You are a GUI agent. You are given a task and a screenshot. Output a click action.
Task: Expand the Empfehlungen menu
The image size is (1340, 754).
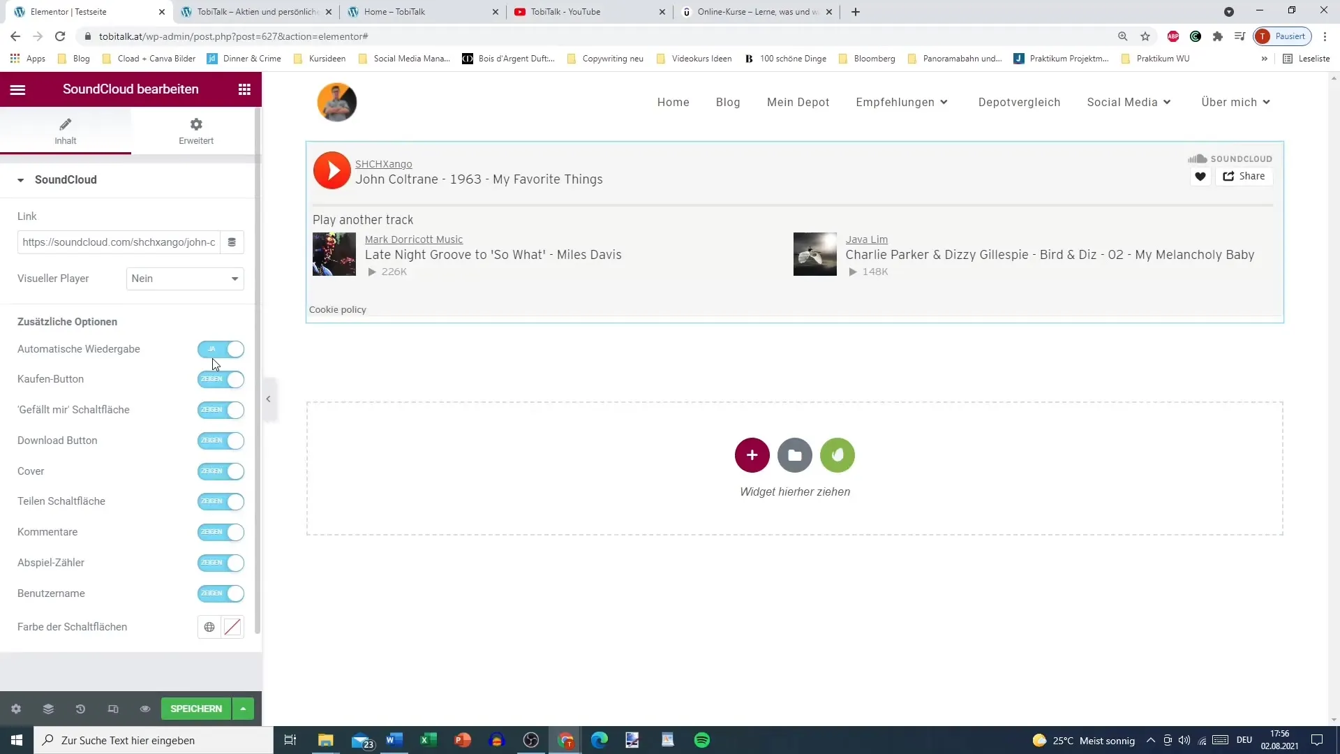(x=902, y=102)
